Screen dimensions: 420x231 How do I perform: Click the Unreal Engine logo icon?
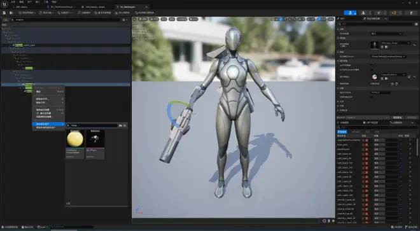[x=4, y=4]
